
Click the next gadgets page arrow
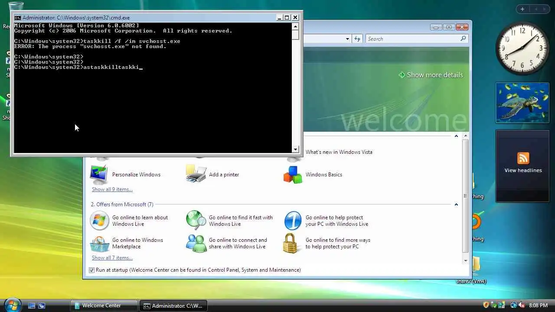pyautogui.click(x=545, y=9)
